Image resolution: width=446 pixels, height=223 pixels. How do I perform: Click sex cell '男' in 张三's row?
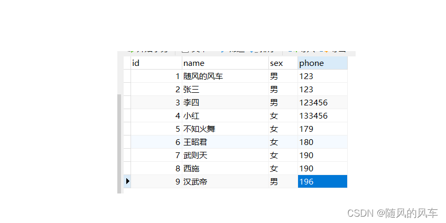[283, 90]
